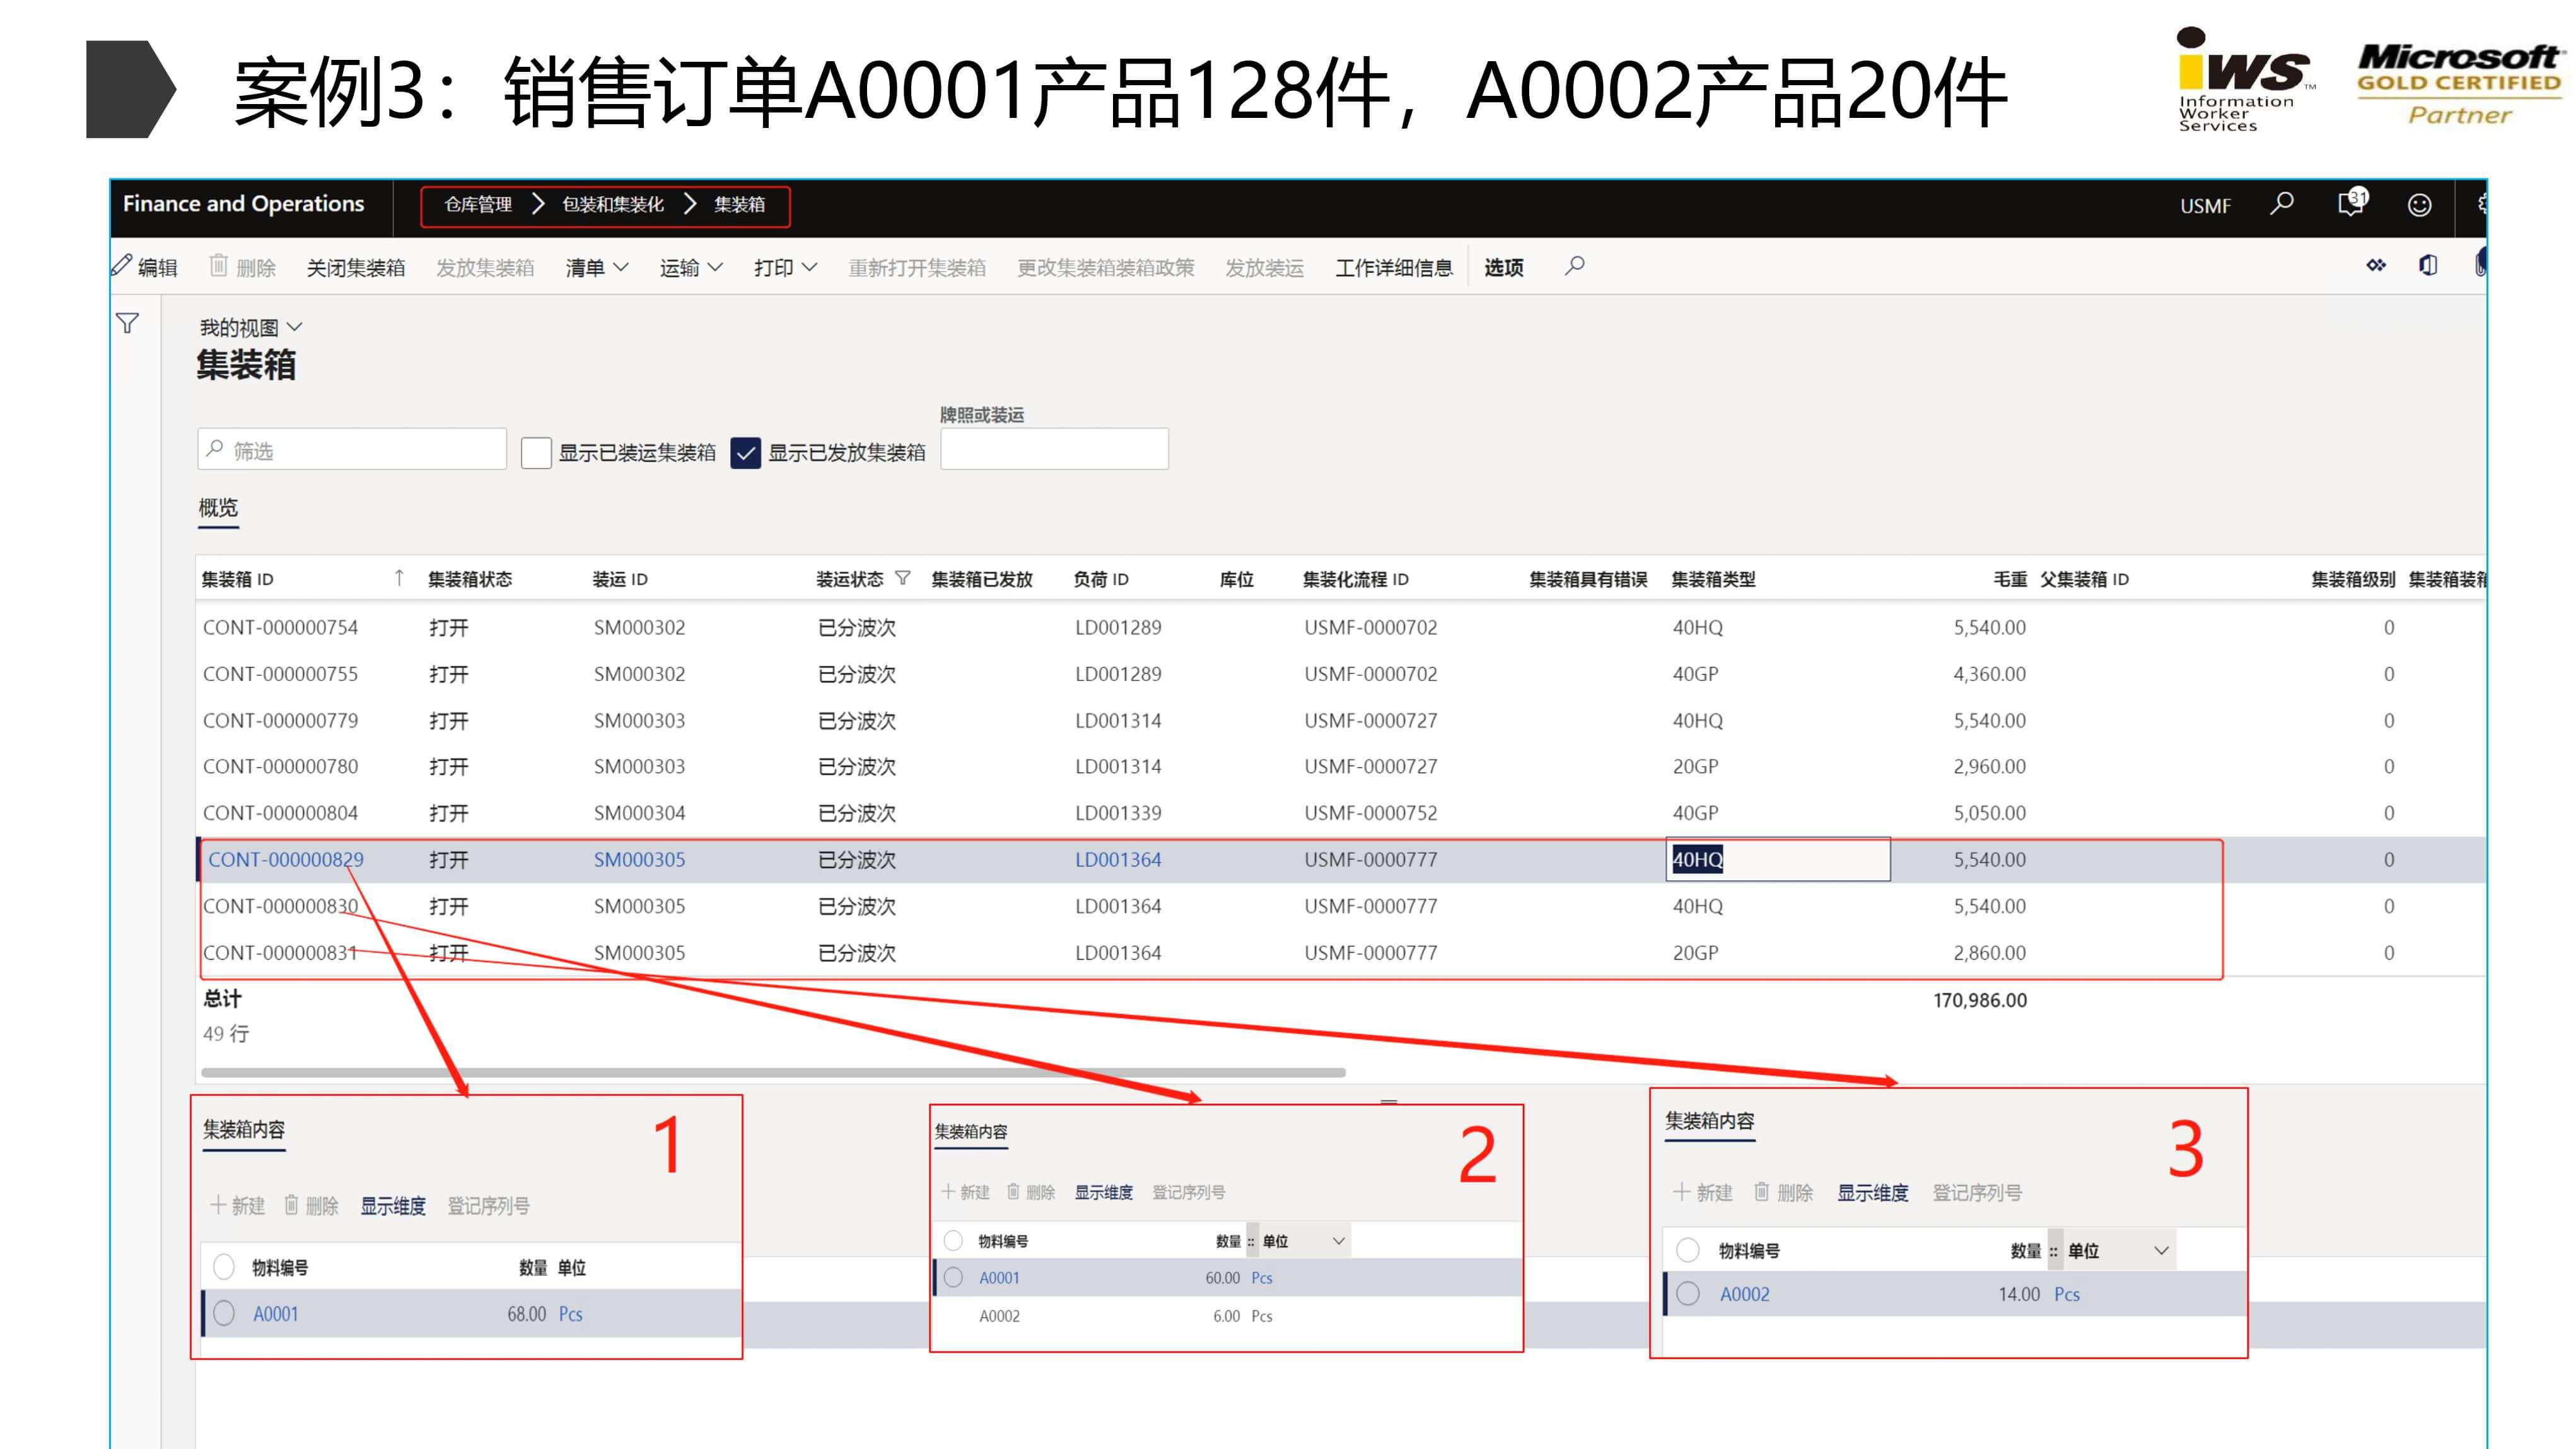Uncheck the 显示已发放集装箱 checkbox
Viewport: 2576px width, 1449px height.
point(745,453)
